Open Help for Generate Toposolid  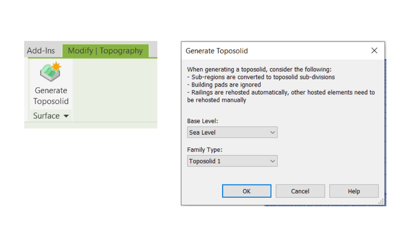pyautogui.click(x=354, y=191)
